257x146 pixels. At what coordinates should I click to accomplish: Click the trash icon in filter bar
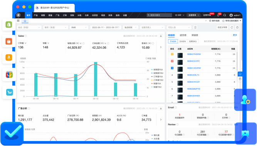pyautogui.click(x=195, y=27)
